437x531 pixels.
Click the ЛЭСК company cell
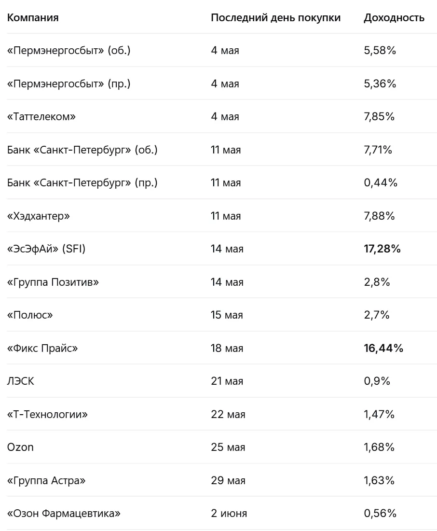21,381
